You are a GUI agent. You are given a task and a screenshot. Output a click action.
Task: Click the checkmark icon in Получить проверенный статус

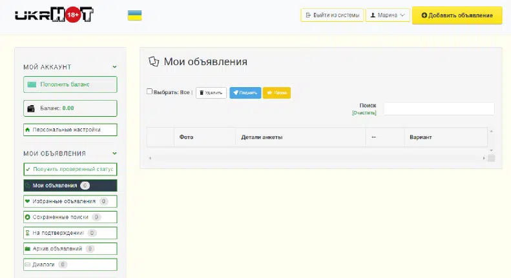(28, 169)
